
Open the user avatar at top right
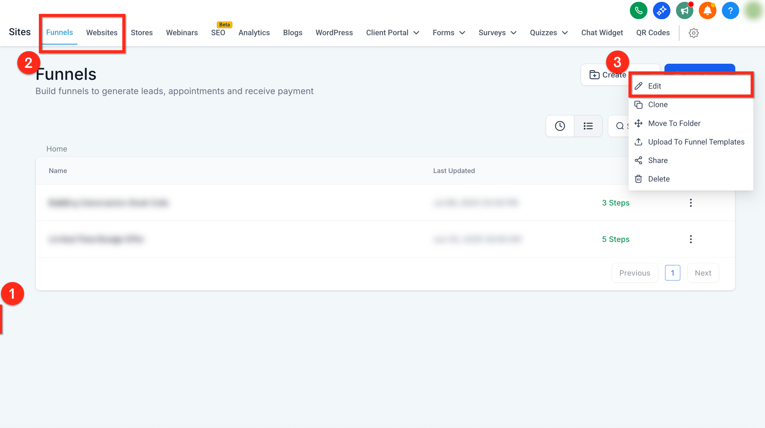pyautogui.click(x=754, y=11)
